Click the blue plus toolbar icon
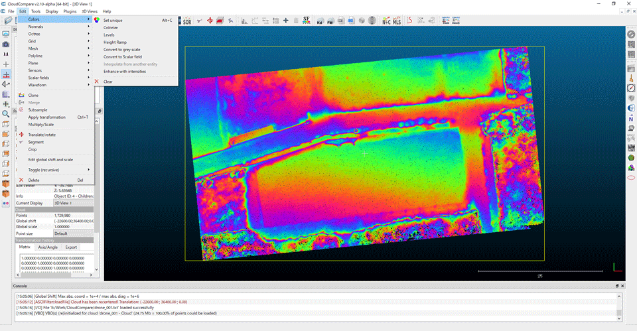This screenshot has height=331, width=637. (285, 21)
